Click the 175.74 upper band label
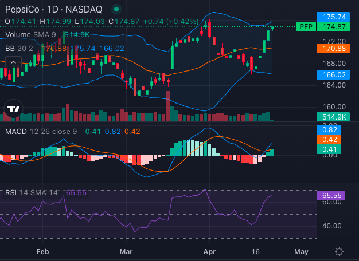The width and height of the screenshot is (359, 261). tap(333, 17)
